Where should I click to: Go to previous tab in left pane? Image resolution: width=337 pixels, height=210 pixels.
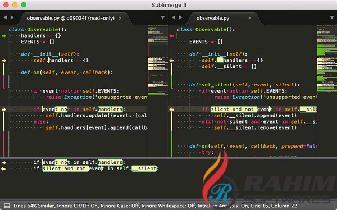click(x=5, y=17)
